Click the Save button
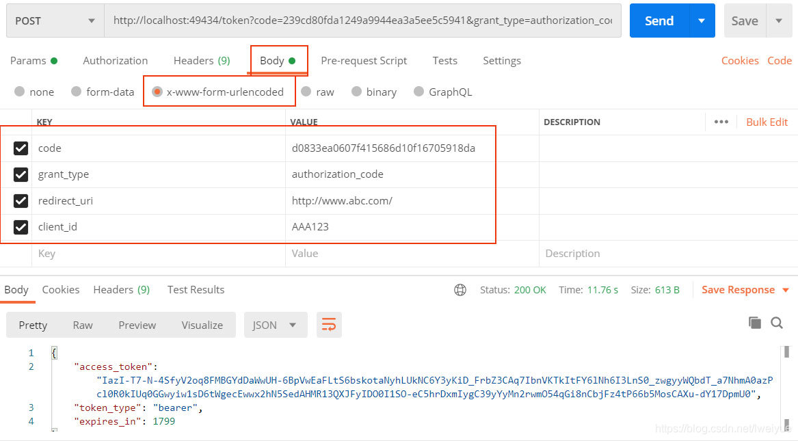Screen dimensions: 798x441 pyautogui.click(x=745, y=21)
